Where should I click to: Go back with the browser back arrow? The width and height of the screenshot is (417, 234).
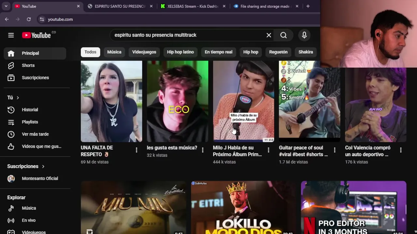(7, 19)
